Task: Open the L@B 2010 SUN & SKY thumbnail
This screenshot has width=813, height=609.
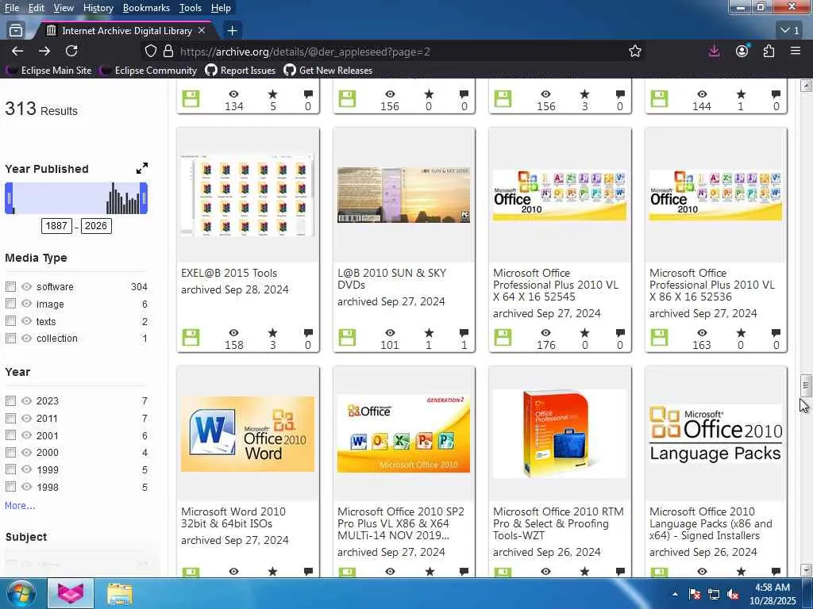Action: [x=403, y=195]
